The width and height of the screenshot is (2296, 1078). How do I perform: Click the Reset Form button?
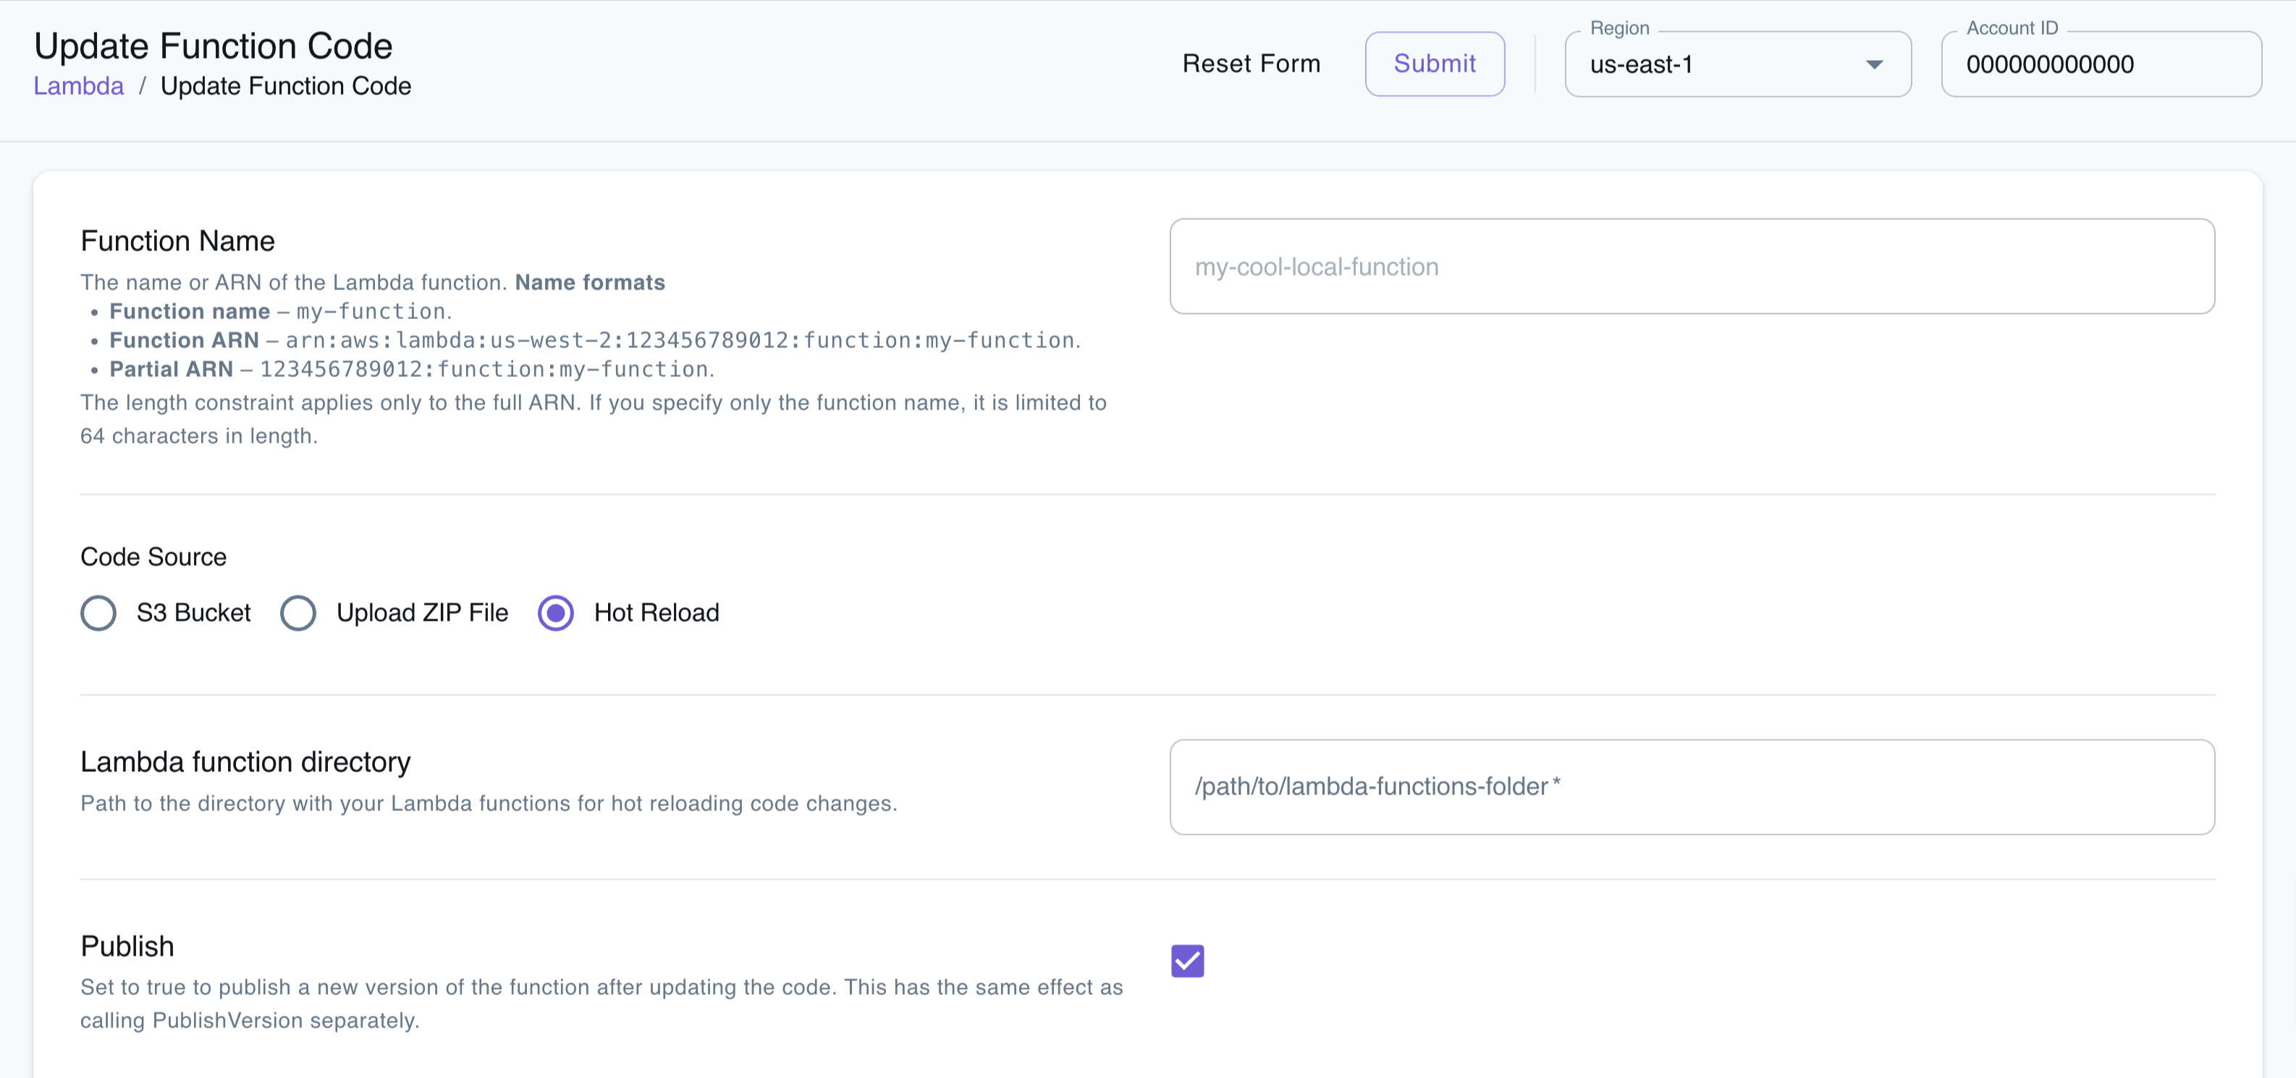pyautogui.click(x=1252, y=63)
